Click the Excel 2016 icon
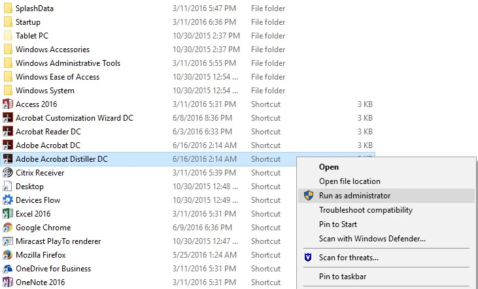The width and height of the screenshot is (478, 289). coord(8,213)
